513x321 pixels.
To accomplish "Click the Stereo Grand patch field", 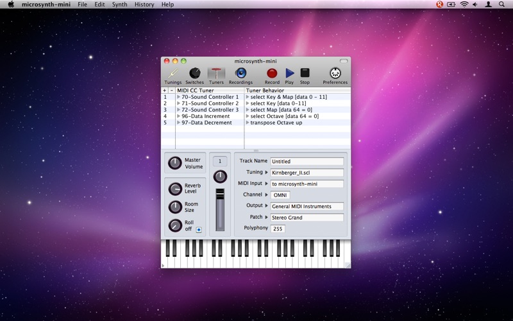I will pos(307,218).
